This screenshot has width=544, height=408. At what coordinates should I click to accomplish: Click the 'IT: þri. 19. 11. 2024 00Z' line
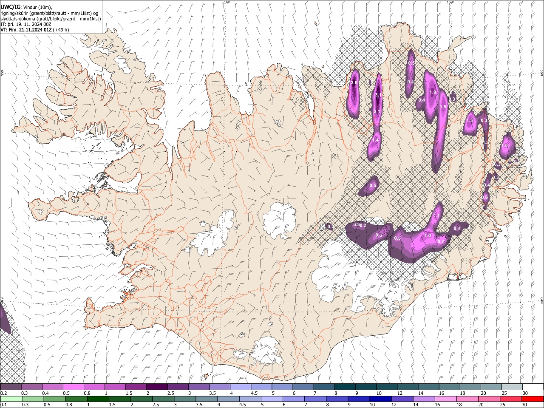(27, 24)
